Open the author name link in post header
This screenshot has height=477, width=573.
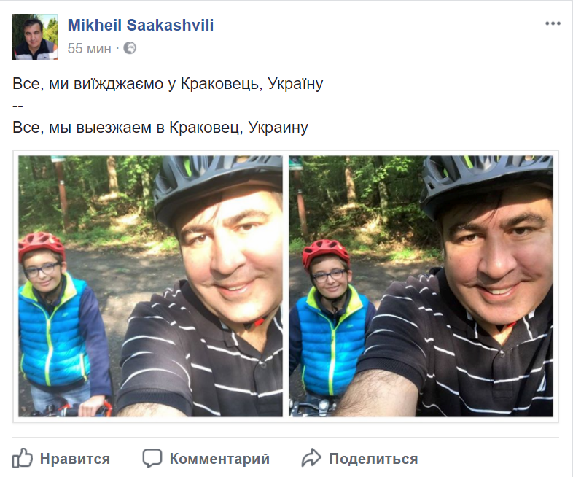pos(141,26)
